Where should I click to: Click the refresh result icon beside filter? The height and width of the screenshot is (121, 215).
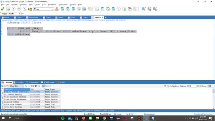168,86
